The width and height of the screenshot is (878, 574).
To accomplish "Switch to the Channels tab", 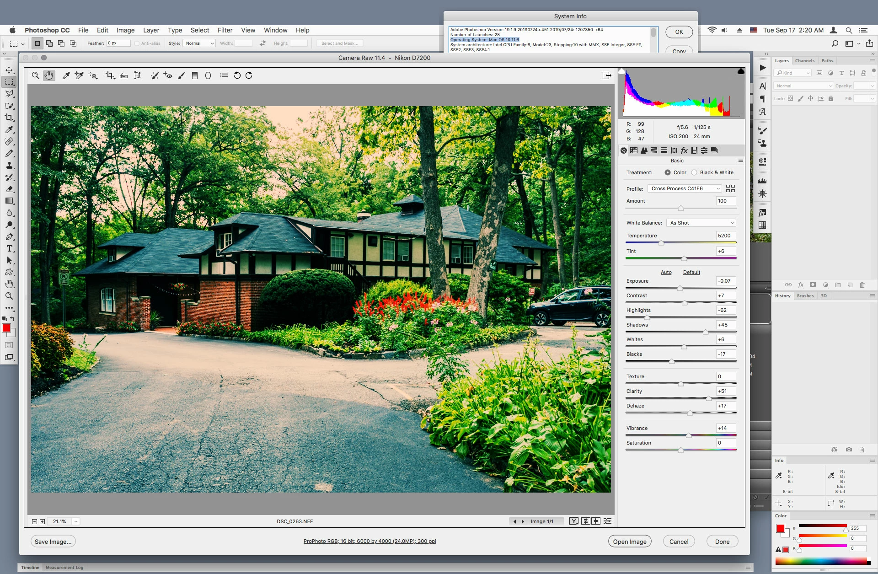I will tap(804, 60).
